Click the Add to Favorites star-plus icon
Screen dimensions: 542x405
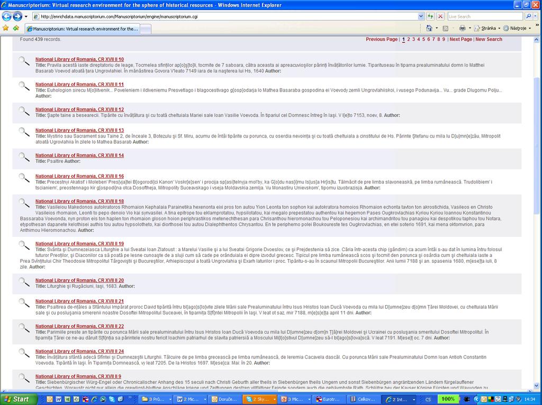pyautogui.click(x=16, y=29)
